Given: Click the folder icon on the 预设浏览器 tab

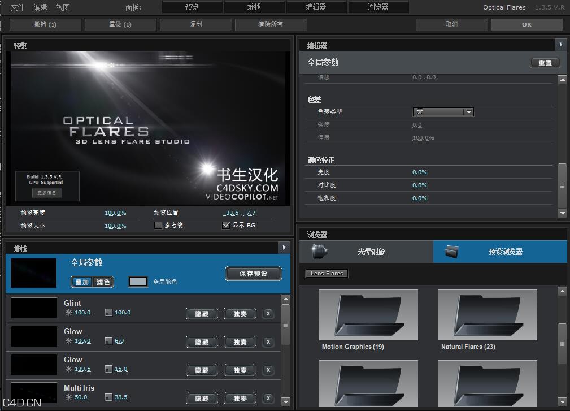Looking at the screenshot, I should pyautogui.click(x=450, y=252).
